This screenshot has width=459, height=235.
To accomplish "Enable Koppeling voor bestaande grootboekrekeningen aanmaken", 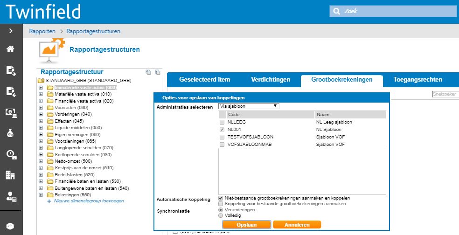I will (x=221, y=204).
